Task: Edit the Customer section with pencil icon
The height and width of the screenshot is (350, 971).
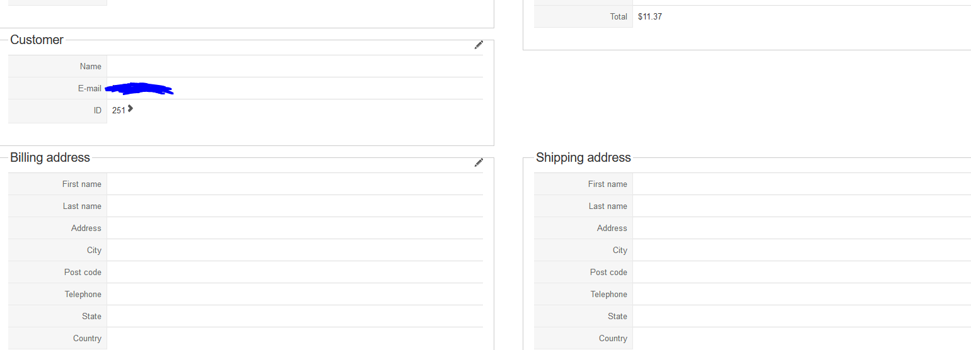Action: click(x=479, y=45)
